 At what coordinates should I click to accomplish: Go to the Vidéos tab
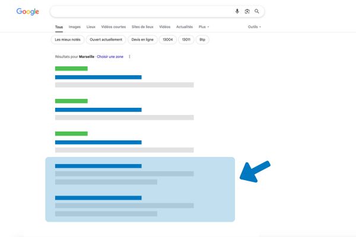pos(164,27)
